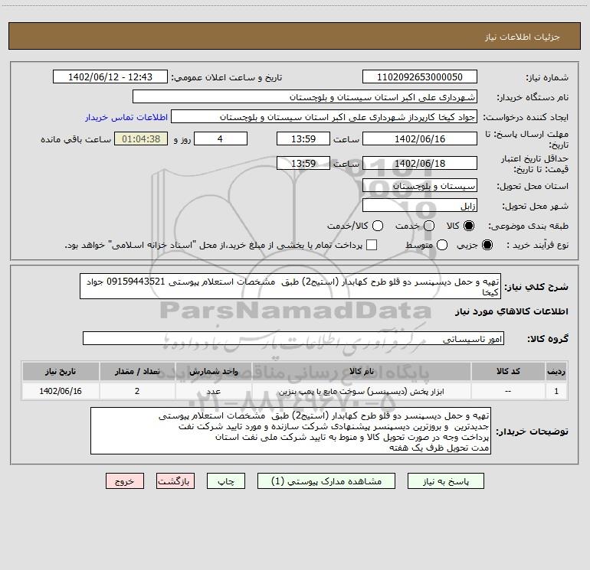
Task: Click the price validity date 1402/06/18 field
Action: (x=420, y=163)
